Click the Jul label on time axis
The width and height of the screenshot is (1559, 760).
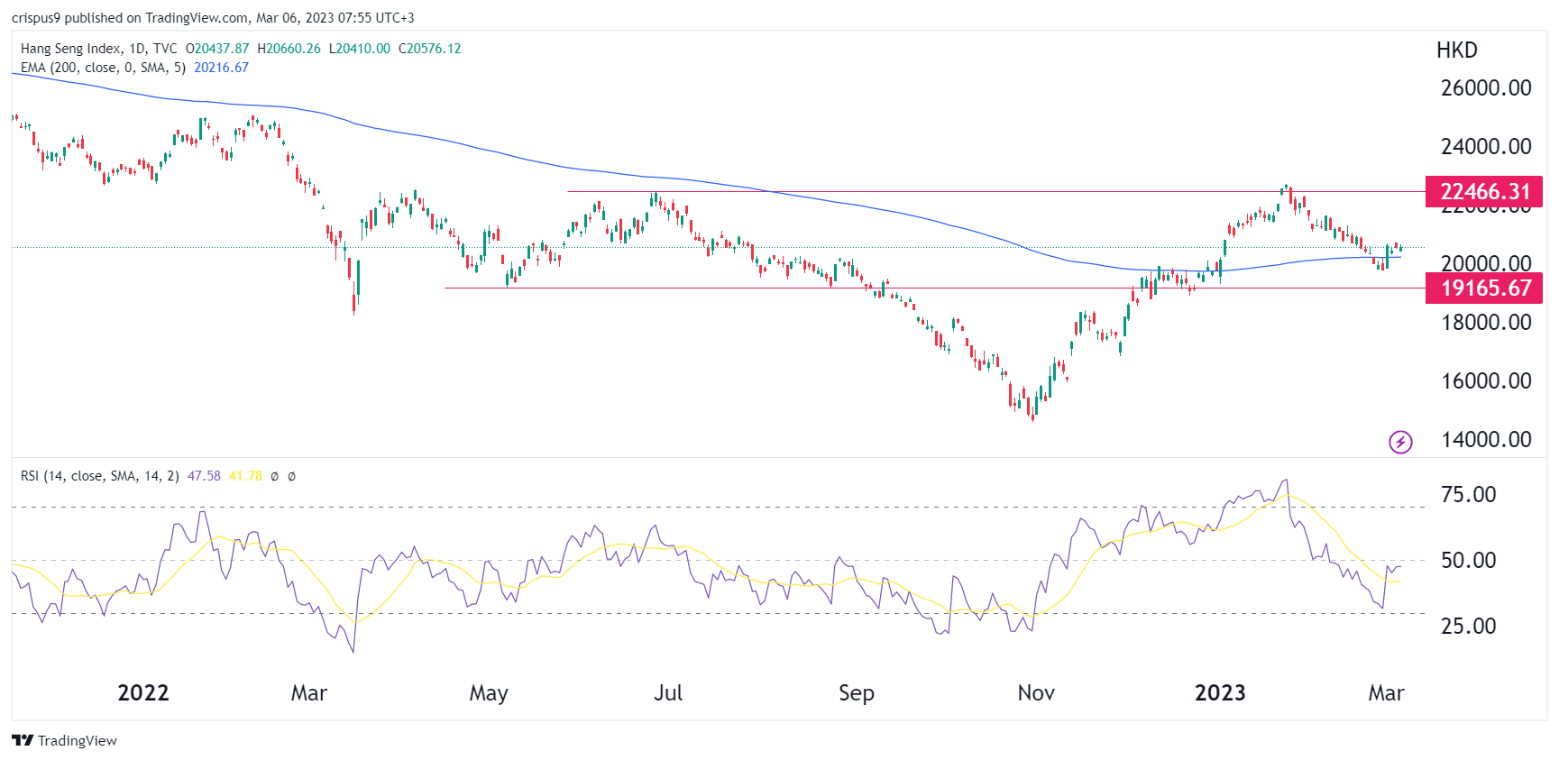click(667, 692)
